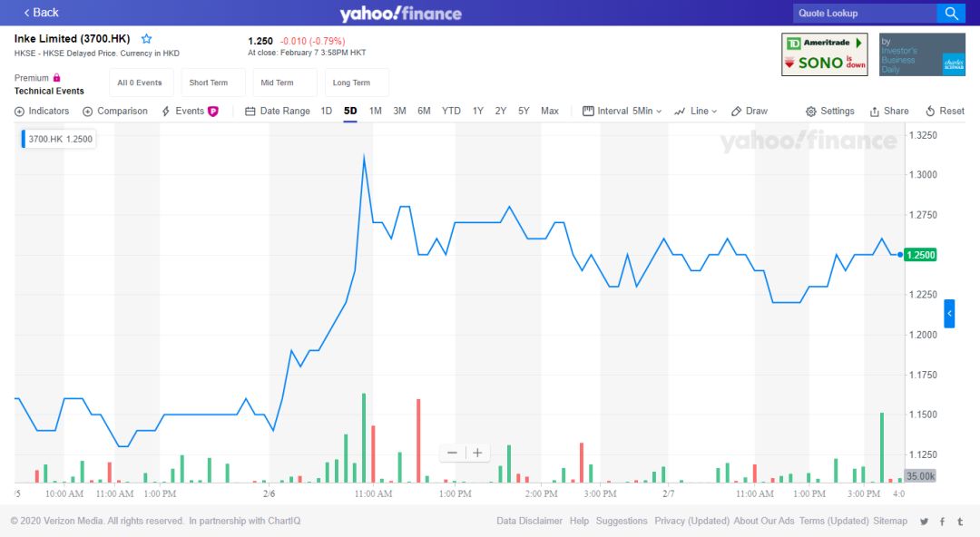Reset the chart view
This screenshot has width=980, height=537.
945,112
